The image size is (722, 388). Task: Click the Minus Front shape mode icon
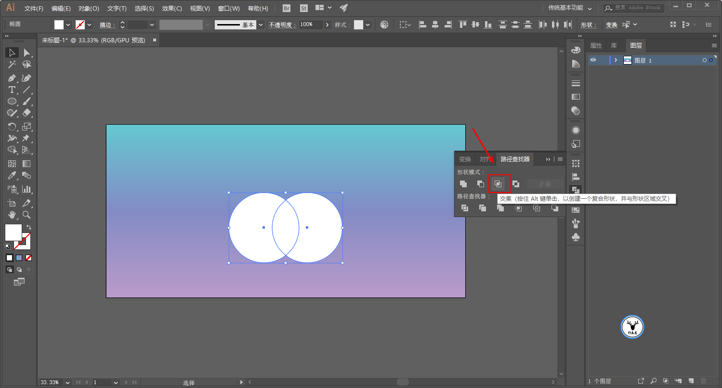pos(481,184)
